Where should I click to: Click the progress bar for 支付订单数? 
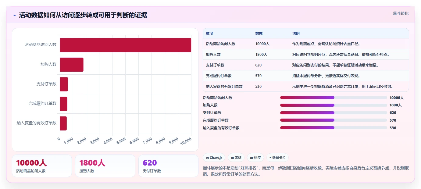click(x=334, y=112)
